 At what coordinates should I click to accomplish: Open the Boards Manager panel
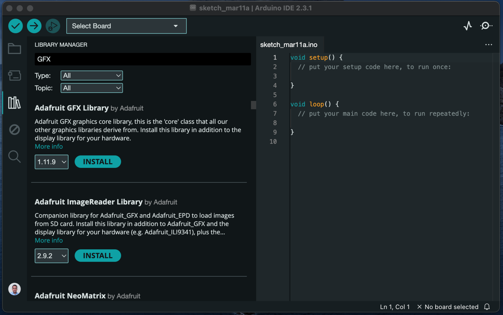tap(14, 75)
